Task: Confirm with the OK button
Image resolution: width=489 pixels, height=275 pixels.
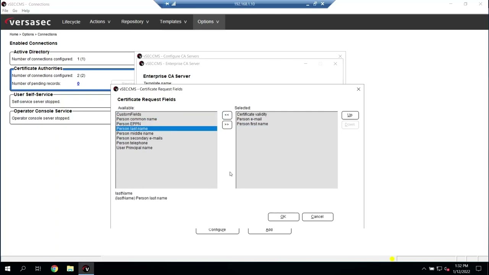Action: coord(283,217)
